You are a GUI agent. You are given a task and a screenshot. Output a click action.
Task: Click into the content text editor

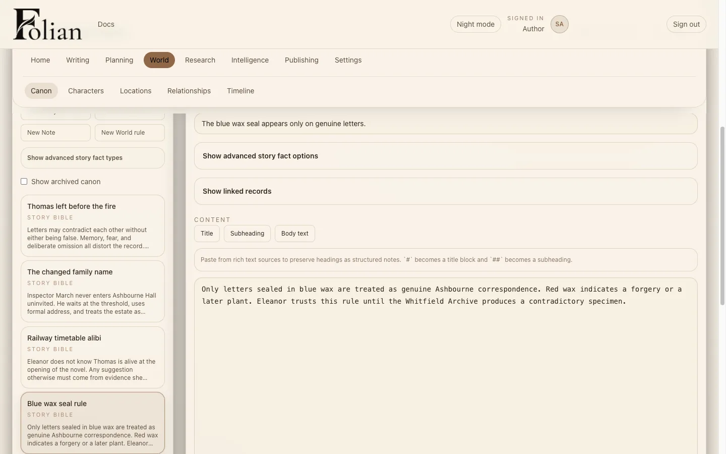pyautogui.click(x=446, y=366)
